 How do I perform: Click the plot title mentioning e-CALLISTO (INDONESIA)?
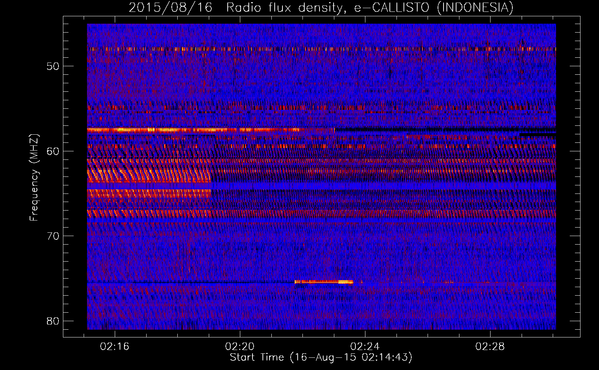click(321, 7)
